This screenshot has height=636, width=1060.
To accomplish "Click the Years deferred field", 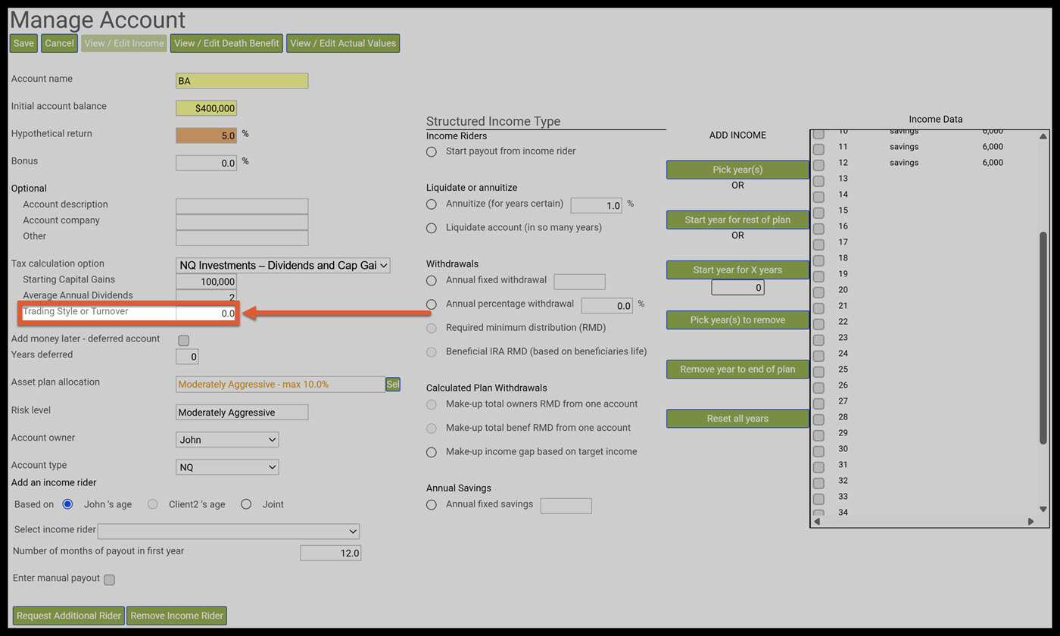I will point(187,357).
